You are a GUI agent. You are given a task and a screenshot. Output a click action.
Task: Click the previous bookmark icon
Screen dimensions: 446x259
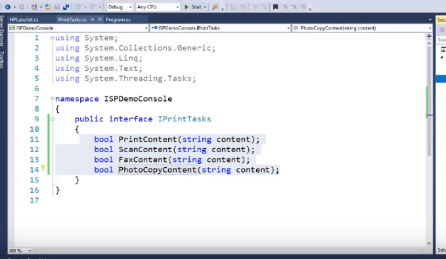click(x=284, y=7)
